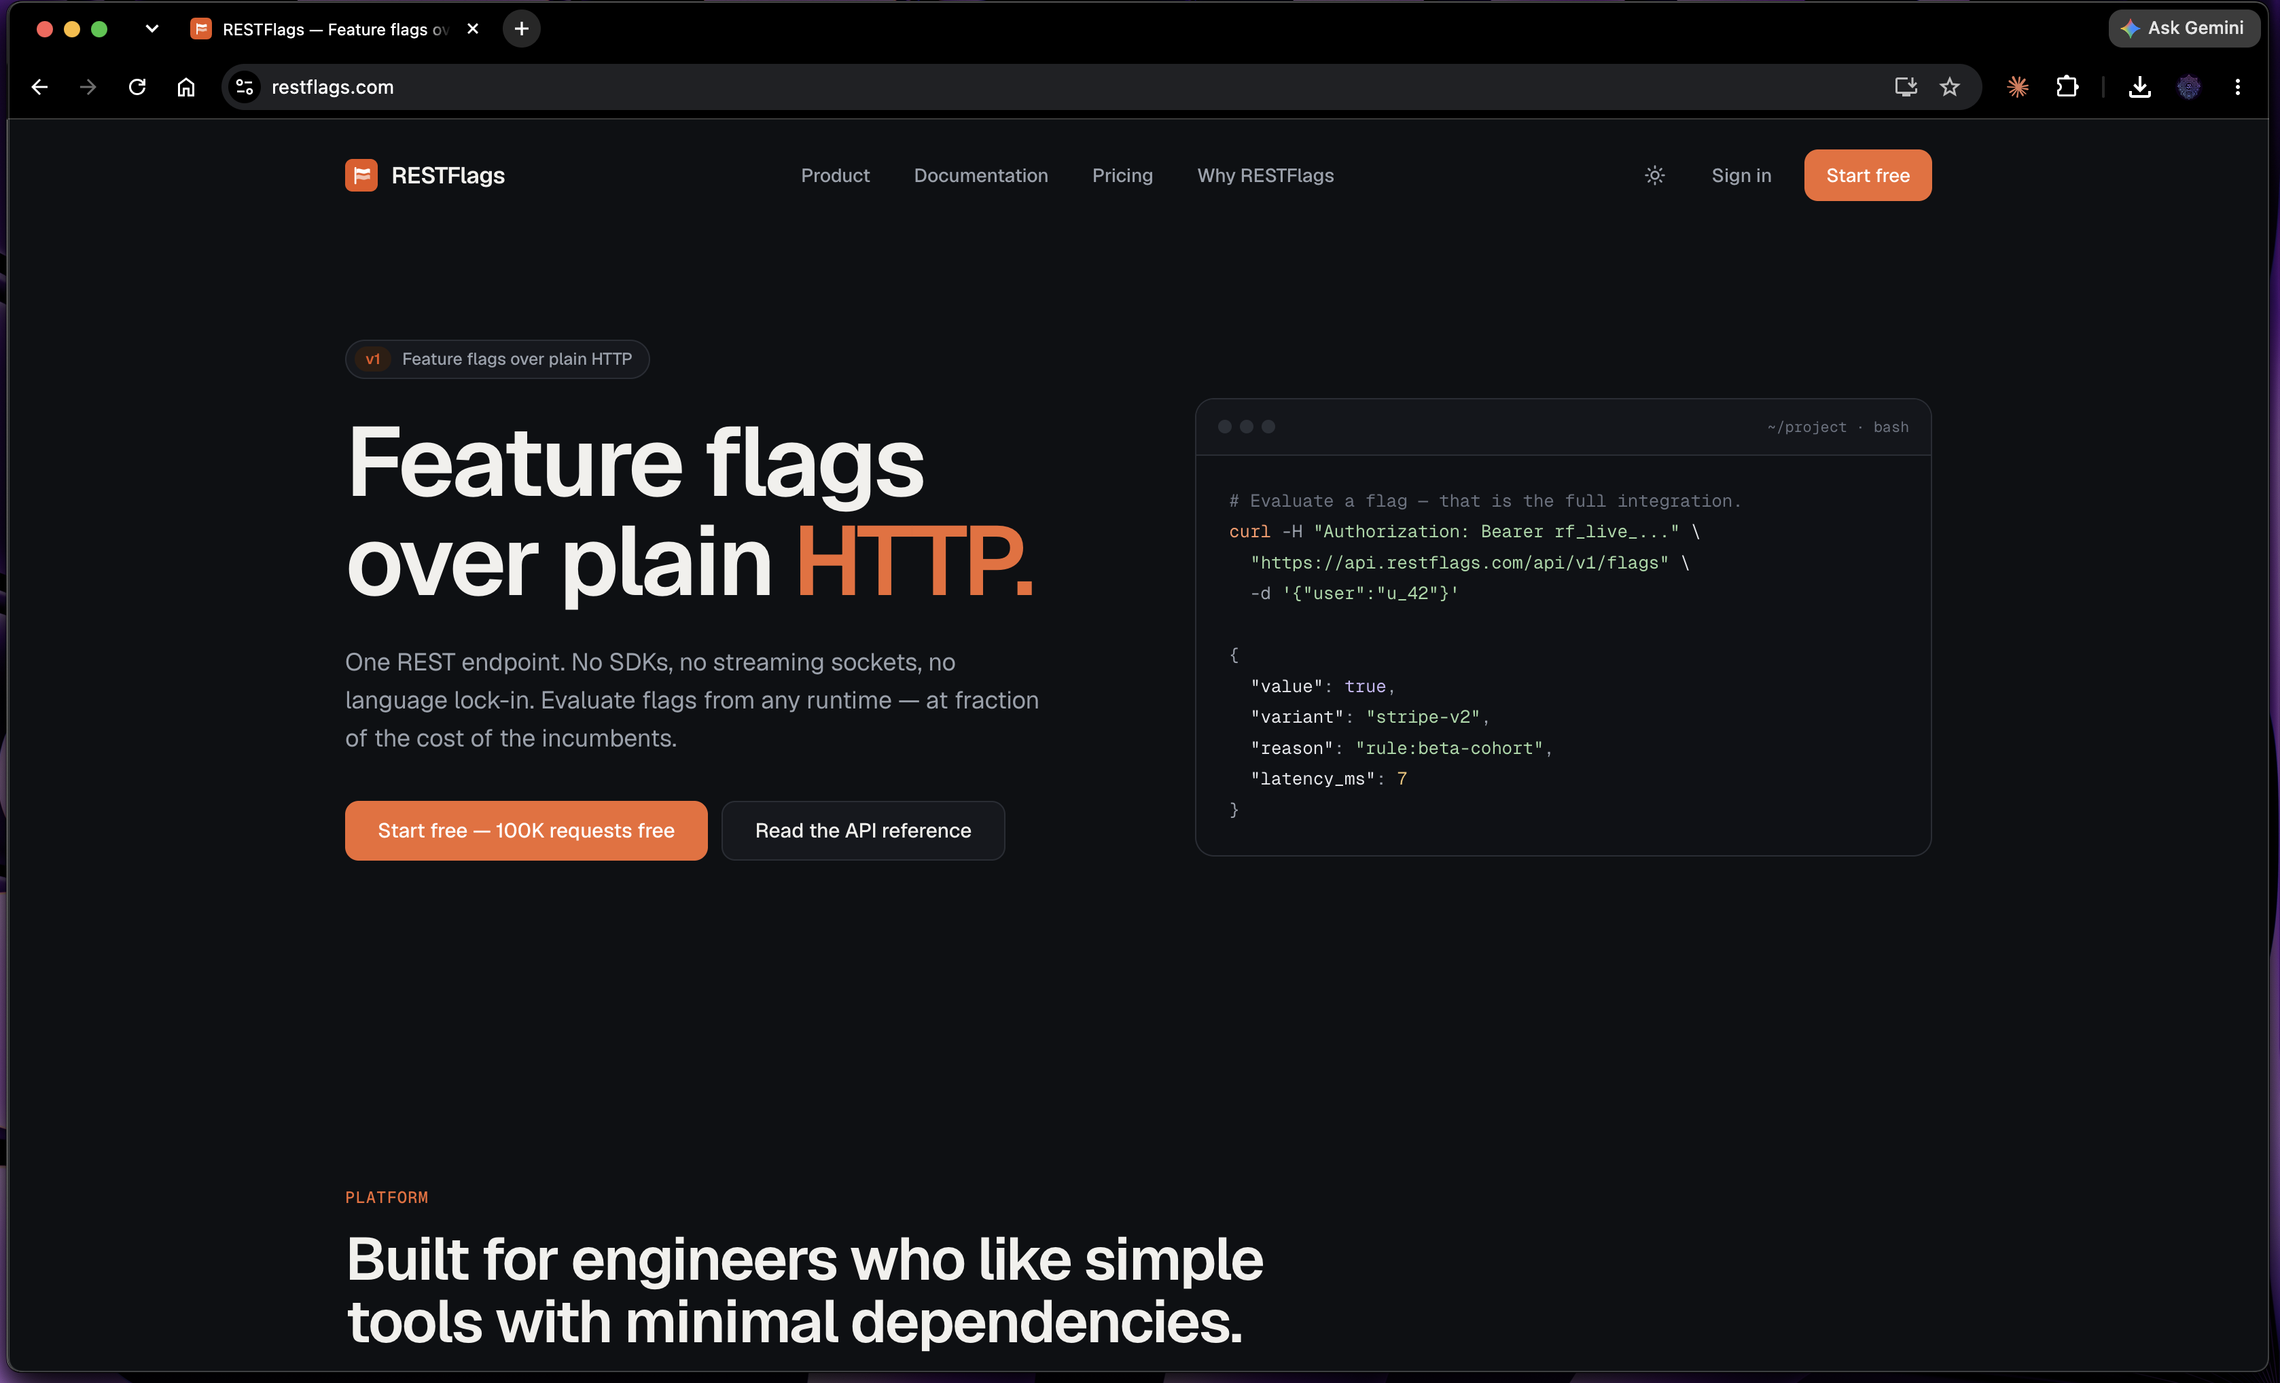Click the Feature flags over plain HTTP pill text
Image resolution: width=2280 pixels, height=1383 pixels.
(516, 359)
